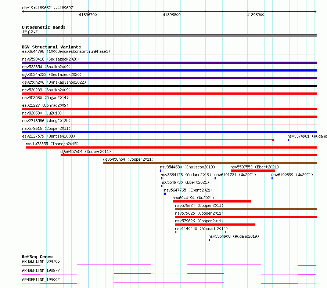This screenshot has width=327, height=288.
Task: Click the nsv3364178 blue marker
Action: click(162, 178)
